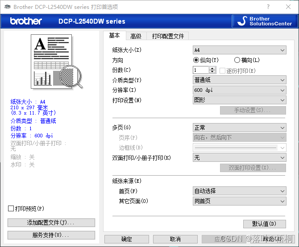Click the 取消 cancel button
This screenshot has width=299, height=247.
coord(175,239)
